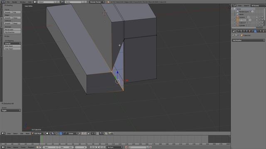Viewport: 266px width, 149px height.
Task: Add a new scene with plus icon
Action: tap(83, 2)
